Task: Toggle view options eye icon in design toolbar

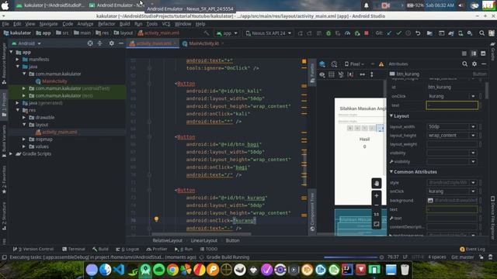Action: pyautogui.click(x=322, y=74)
